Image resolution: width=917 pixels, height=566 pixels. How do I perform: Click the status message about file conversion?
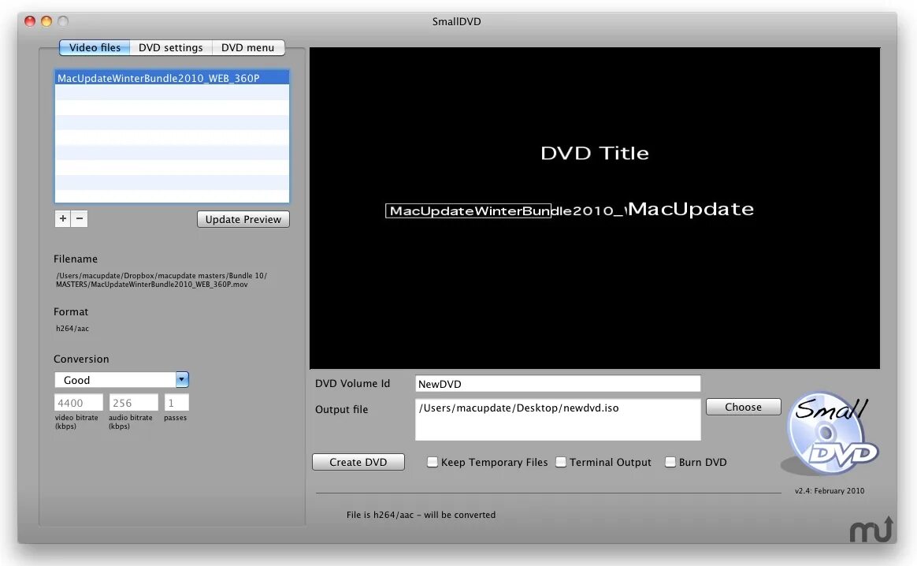pos(421,515)
